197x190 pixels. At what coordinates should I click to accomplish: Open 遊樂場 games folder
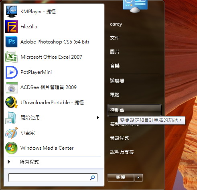117,81
